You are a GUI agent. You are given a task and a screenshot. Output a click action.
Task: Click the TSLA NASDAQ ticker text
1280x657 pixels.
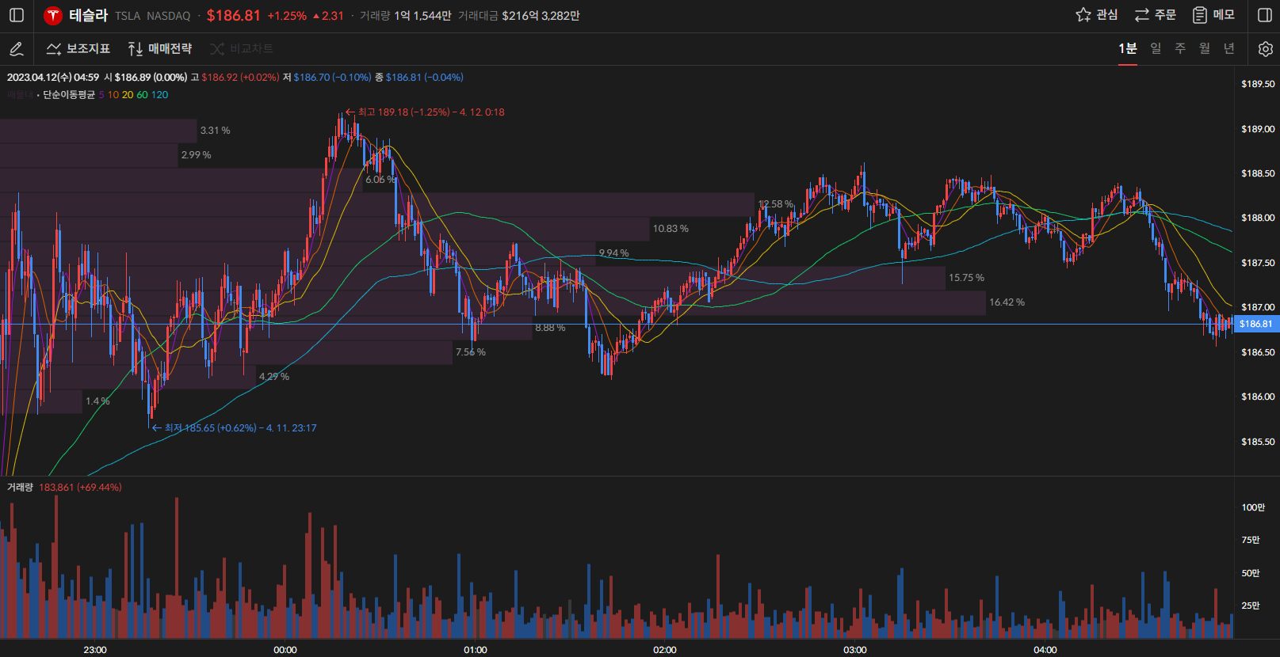tap(153, 16)
